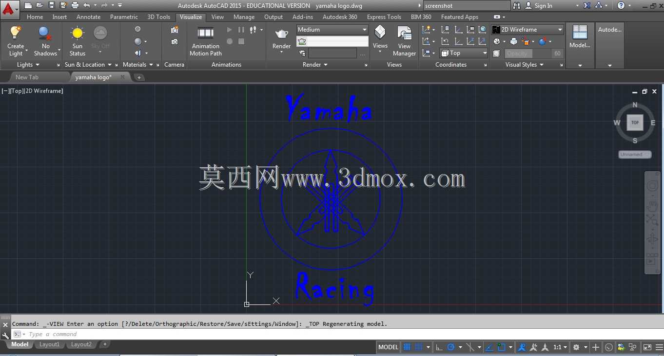Click the render output file name field

point(332,53)
